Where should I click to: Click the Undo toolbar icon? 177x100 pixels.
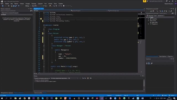(x=19, y=6)
